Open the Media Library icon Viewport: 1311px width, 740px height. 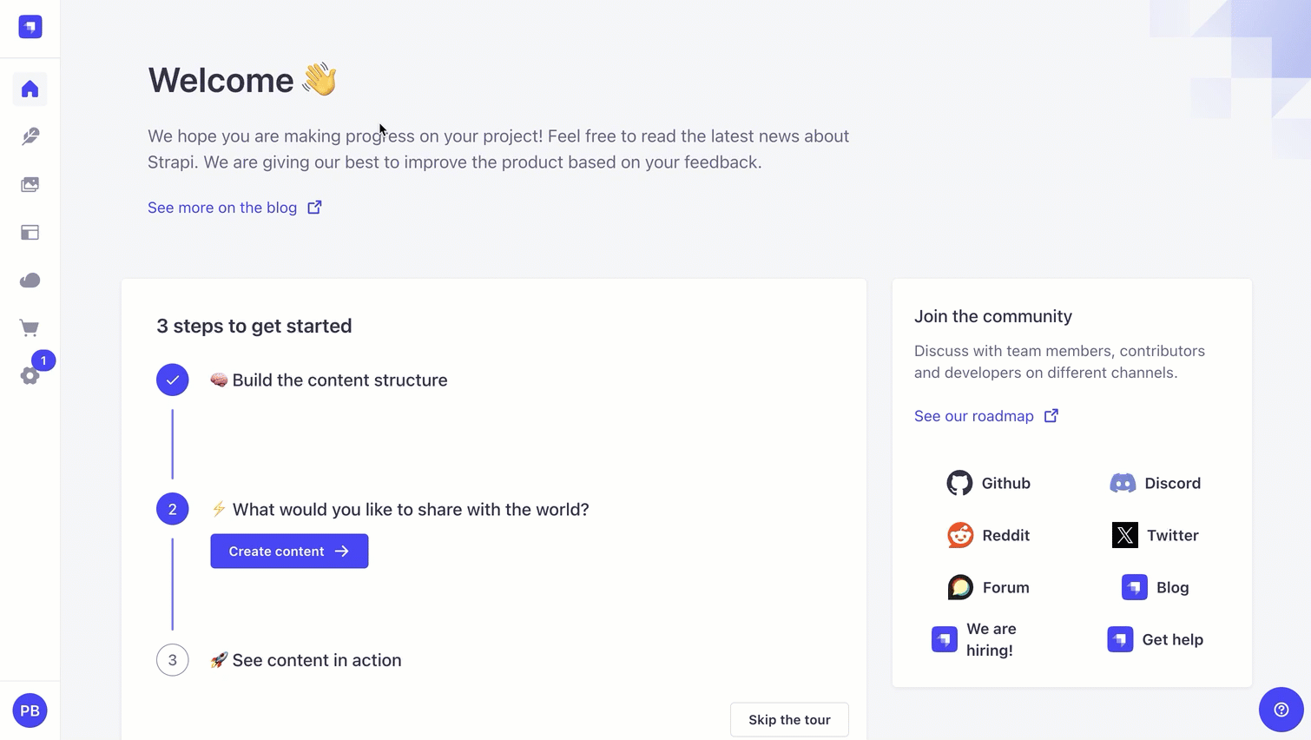[30, 185]
